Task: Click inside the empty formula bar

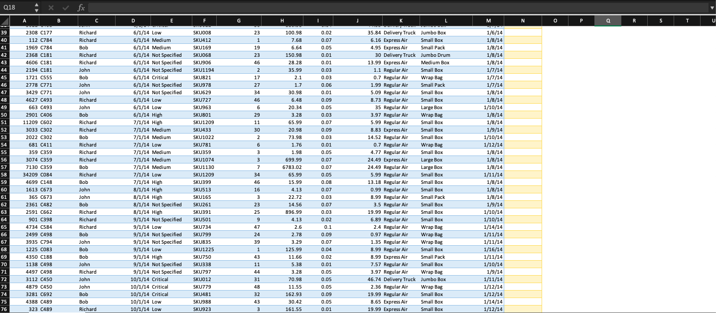Action: coord(299,8)
